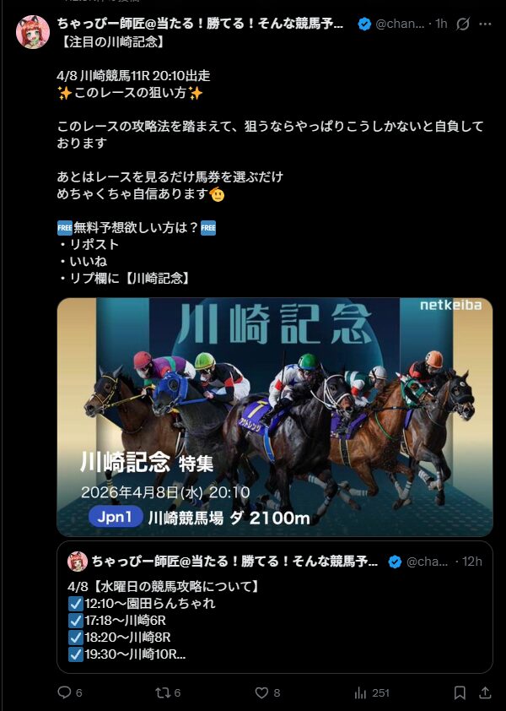Viewport: 506px width, 711px height.
Task: Open the @chan... username handle link
Action: [x=400, y=24]
